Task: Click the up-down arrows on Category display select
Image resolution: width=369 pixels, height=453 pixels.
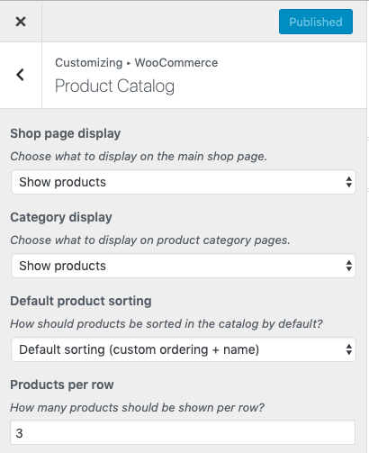Action: coord(348,266)
